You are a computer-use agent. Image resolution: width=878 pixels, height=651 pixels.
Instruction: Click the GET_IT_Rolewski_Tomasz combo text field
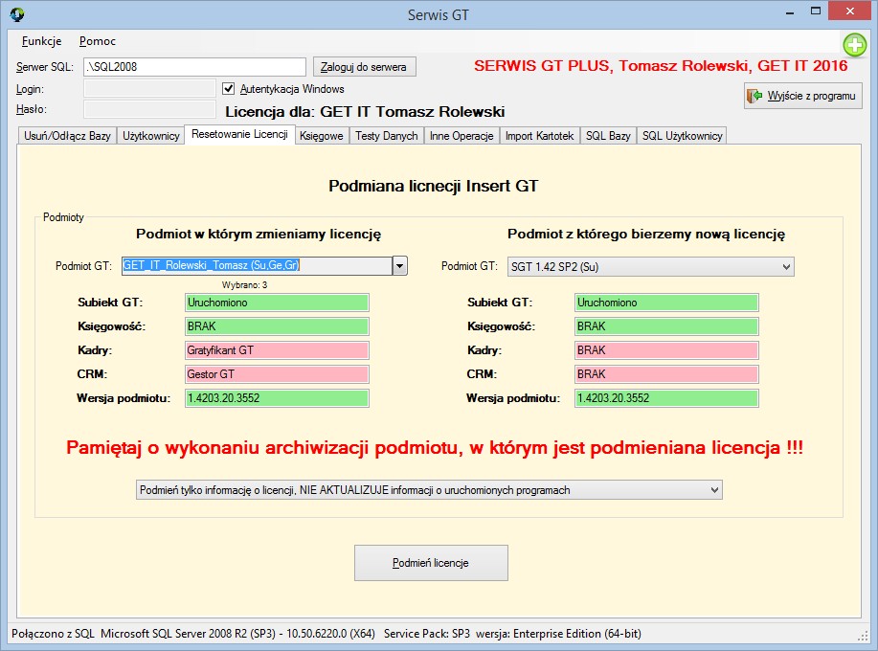coord(258,266)
